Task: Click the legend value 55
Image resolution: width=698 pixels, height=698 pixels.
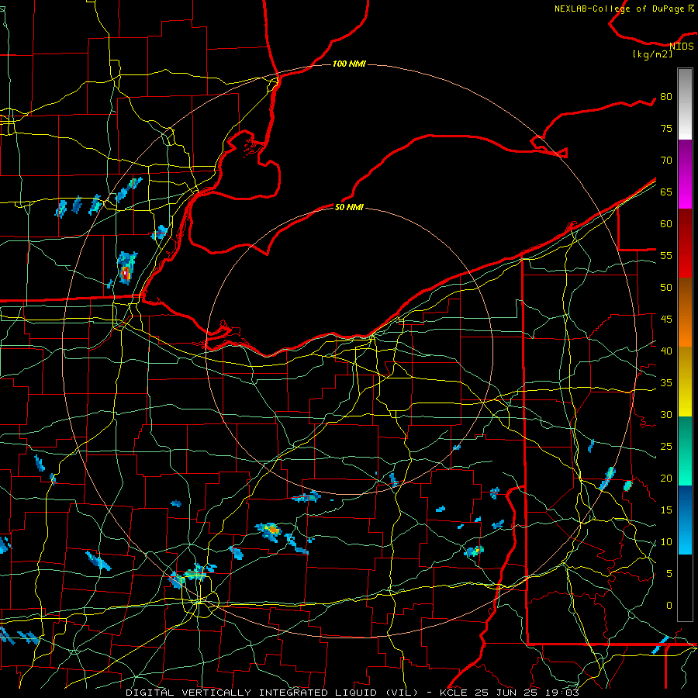Action: tap(666, 255)
